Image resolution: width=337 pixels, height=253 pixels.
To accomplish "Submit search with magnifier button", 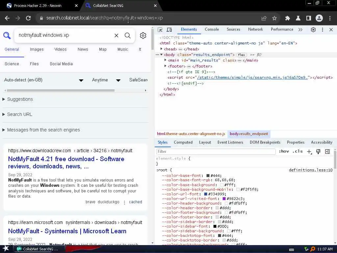I will (127, 35).
